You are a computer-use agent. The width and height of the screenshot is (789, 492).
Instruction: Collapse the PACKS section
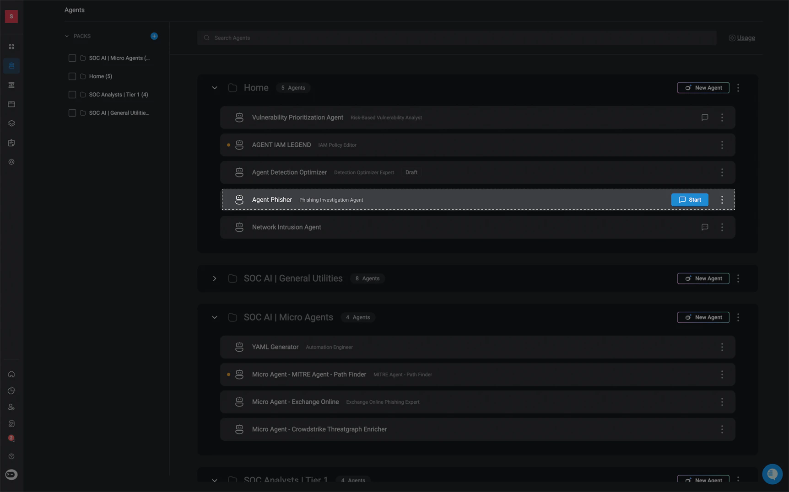coord(67,36)
